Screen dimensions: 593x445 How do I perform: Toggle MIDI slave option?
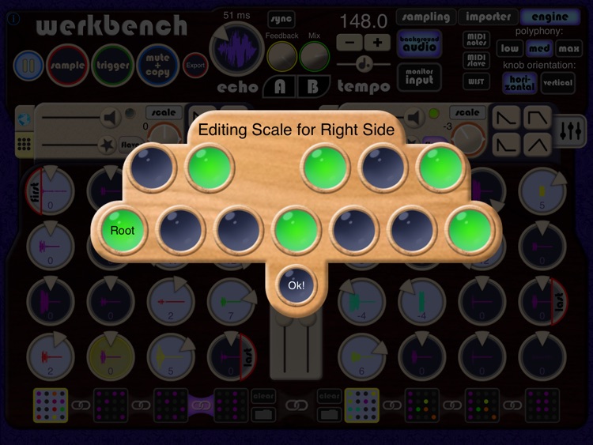(477, 61)
